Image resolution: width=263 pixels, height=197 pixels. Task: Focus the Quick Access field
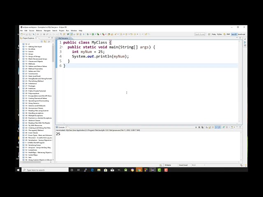(200, 34)
